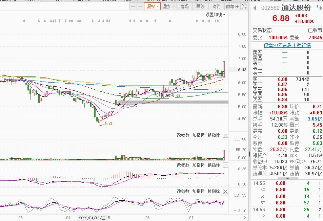This screenshot has height=221, width=323.
Task: Click 改参数 in the volume panel
Action: pos(183,135)
